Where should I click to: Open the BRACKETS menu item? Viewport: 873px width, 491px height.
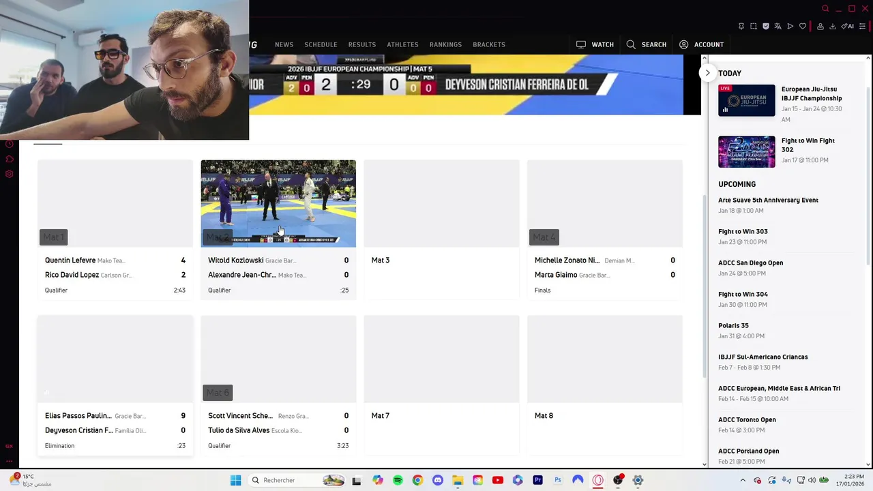[489, 44]
